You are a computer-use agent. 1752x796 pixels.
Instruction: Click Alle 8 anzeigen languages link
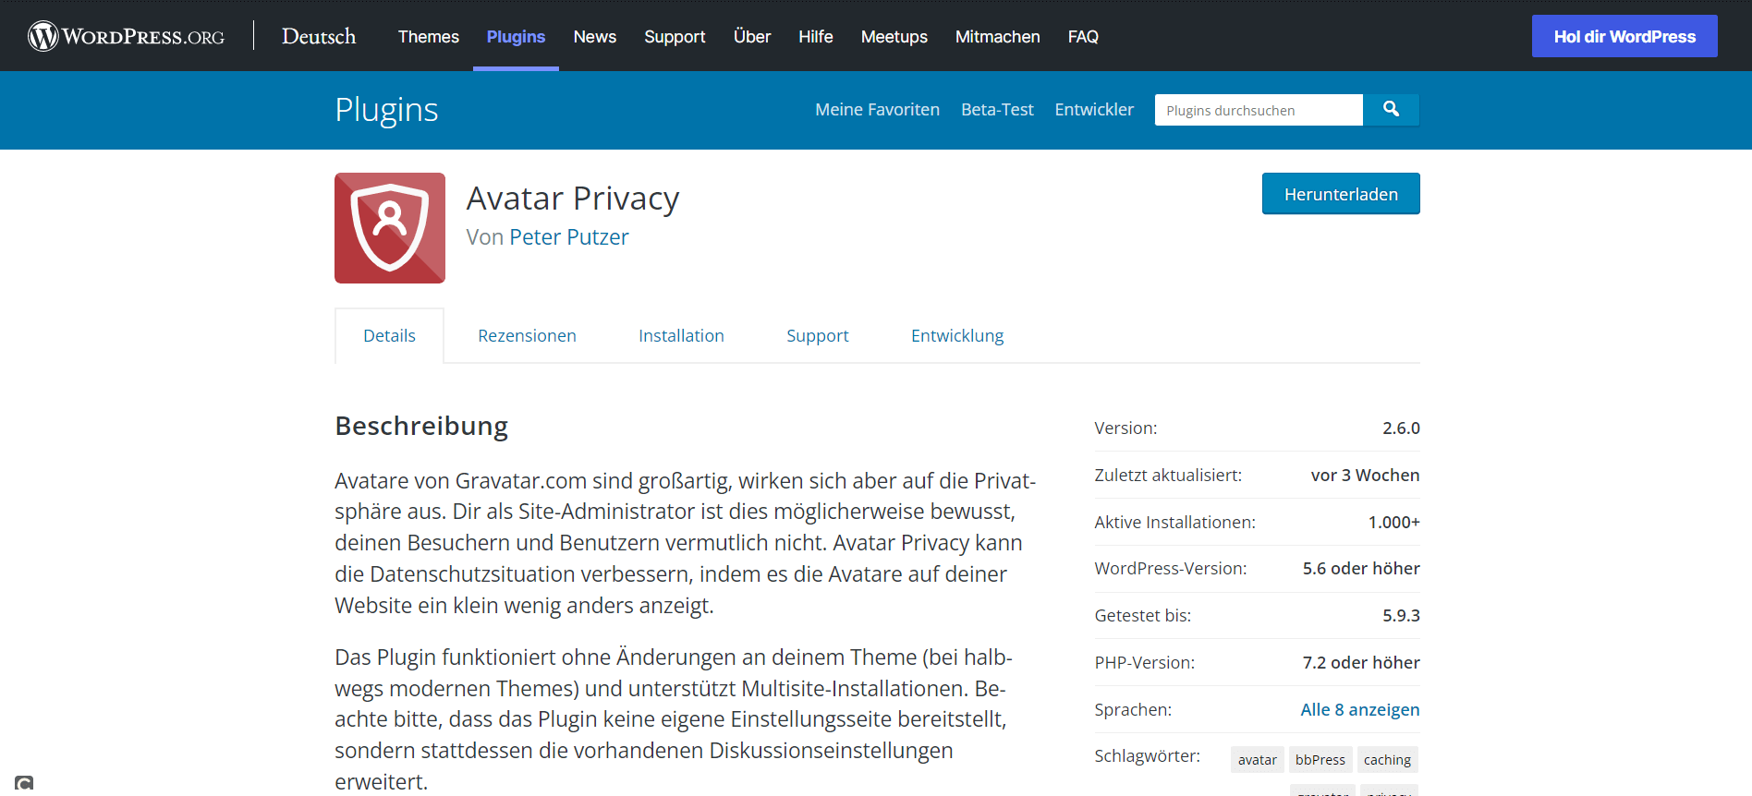[1360, 709]
